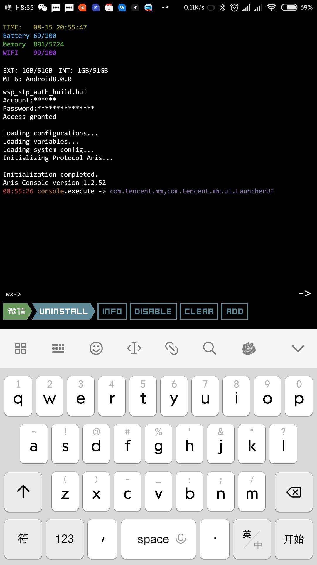Tap the battery 69% indicator
317x565 pixels.
pyautogui.click(x=297, y=8)
